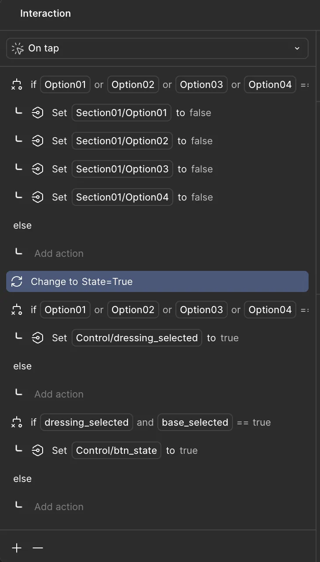Click the true value for Control/dressing_selected
This screenshot has height=562, width=320.
[229, 338]
